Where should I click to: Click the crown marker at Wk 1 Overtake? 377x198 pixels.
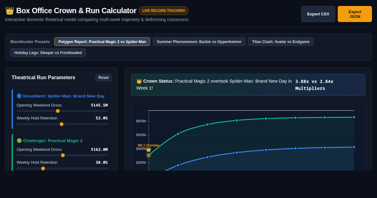(x=149, y=150)
